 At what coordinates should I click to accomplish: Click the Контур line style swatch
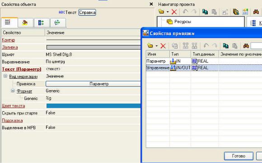pyautogui.click(x=93, y=40)
